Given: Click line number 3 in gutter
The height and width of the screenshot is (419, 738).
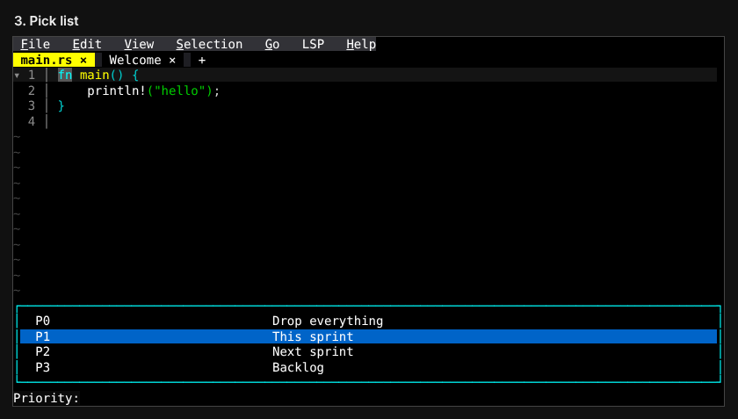Looking at the screenshot, I should tap(32, 106).
